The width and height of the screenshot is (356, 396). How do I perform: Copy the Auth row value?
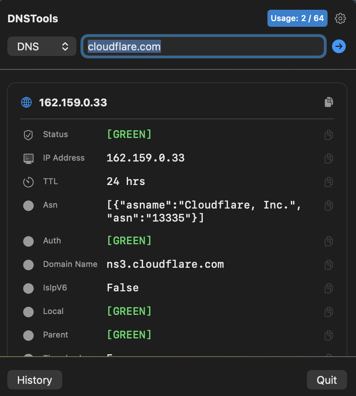(329, 241)
